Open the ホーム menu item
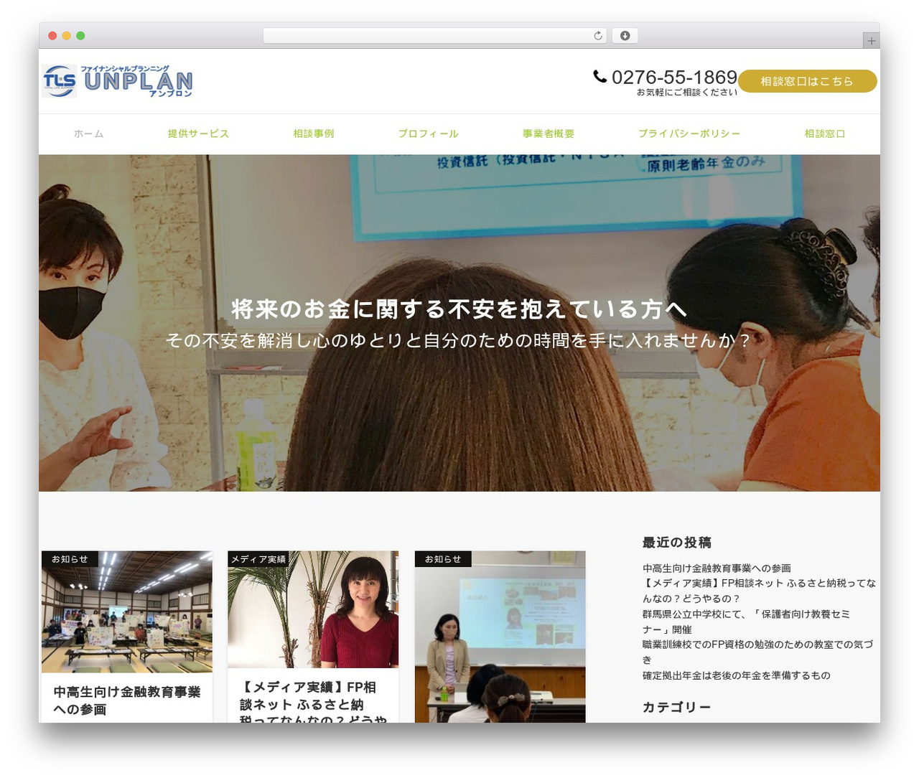This screenshot has height=778, width=919. [89, 133]
